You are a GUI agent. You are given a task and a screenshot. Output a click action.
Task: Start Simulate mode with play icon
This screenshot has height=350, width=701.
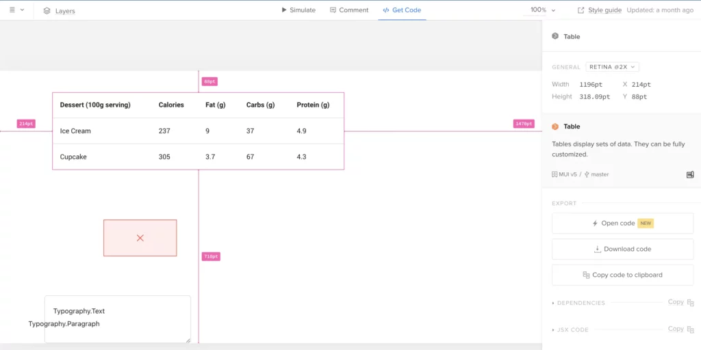click(298, 10)
